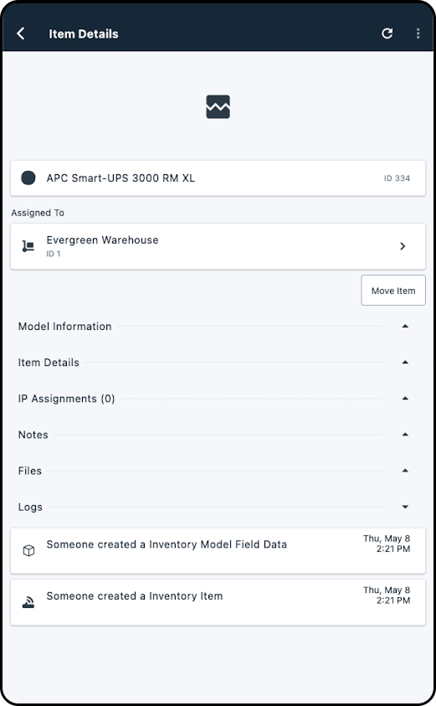This screenshot has width=436, height=706.
Task: Click the inventory item log entry icon
Action: 28,602
